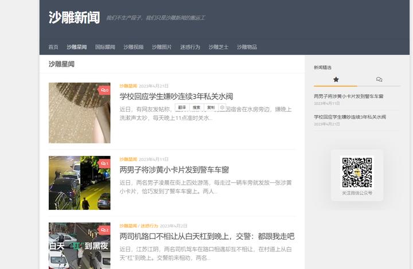Click the comment badge on police car article
This screenshot has width=413, height=269.
pos(104,163)
